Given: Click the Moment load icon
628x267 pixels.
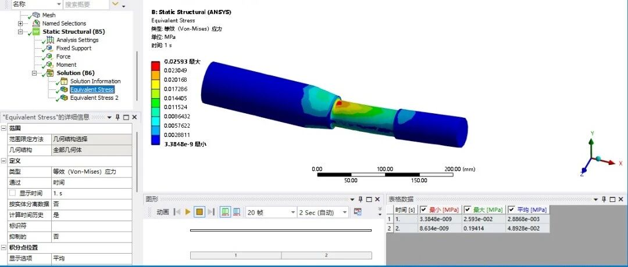Looking at the screenshot, I should 50,64.
